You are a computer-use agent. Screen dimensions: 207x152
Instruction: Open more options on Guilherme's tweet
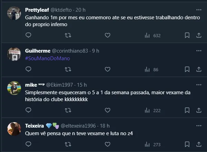(x=199, y=51)
